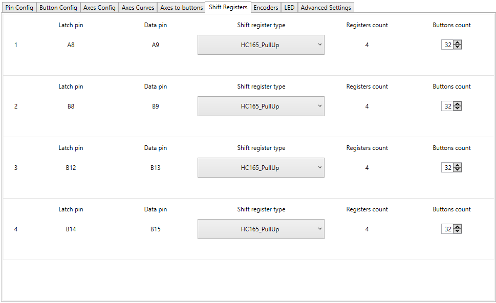The height and width of the screenshot is (303, 496).
Task: Click buttons count field of register 2
Action: (x=448, y=106)
